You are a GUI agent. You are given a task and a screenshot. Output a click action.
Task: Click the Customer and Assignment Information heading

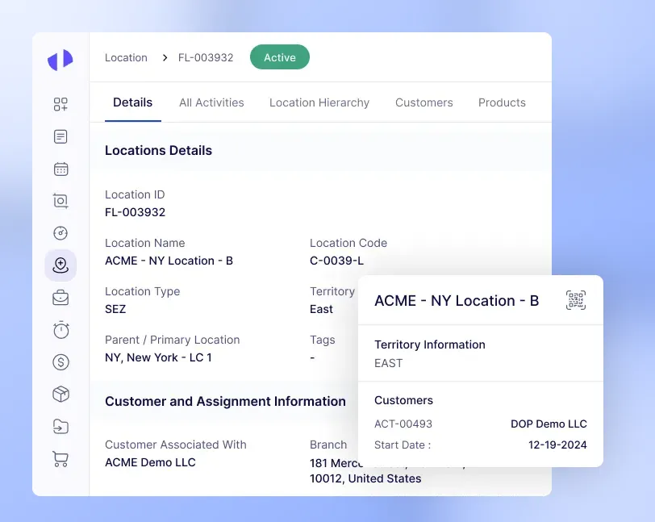point(225,401)
